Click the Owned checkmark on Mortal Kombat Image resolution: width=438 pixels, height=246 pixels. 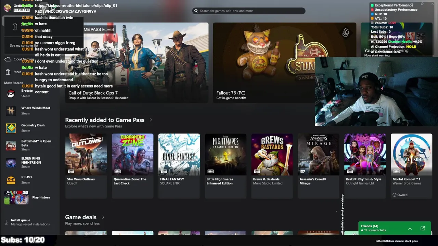coord(395,195)
